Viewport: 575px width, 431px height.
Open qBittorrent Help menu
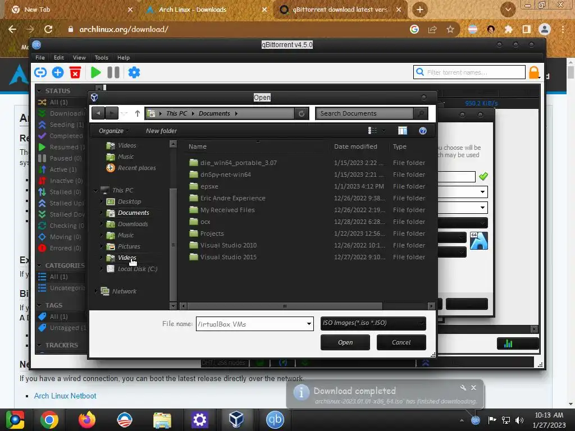(x=123, y=58)
